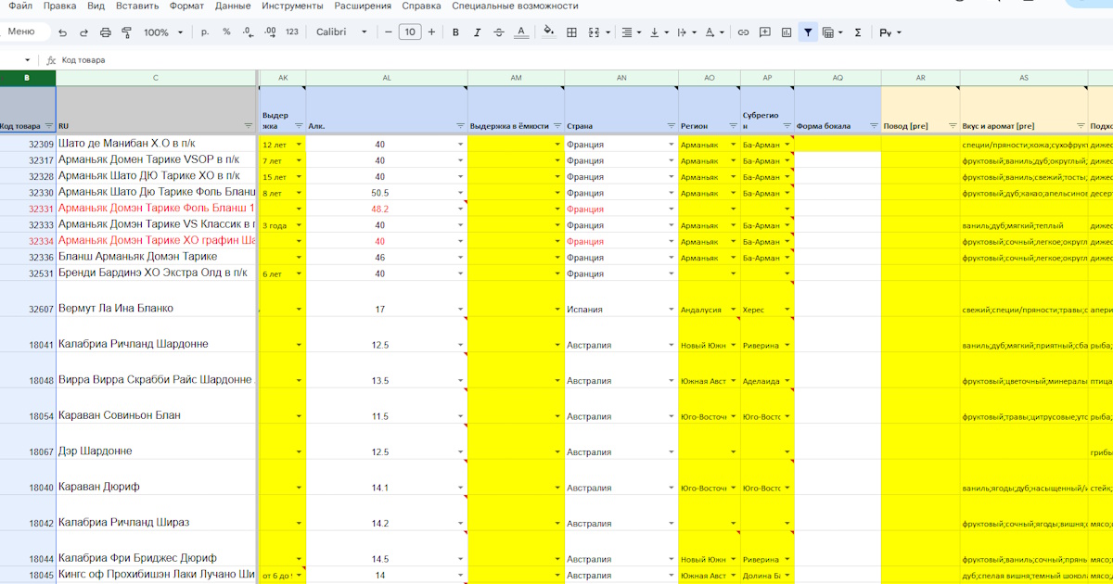Apply bold formatting

click(x=455, y=32)
